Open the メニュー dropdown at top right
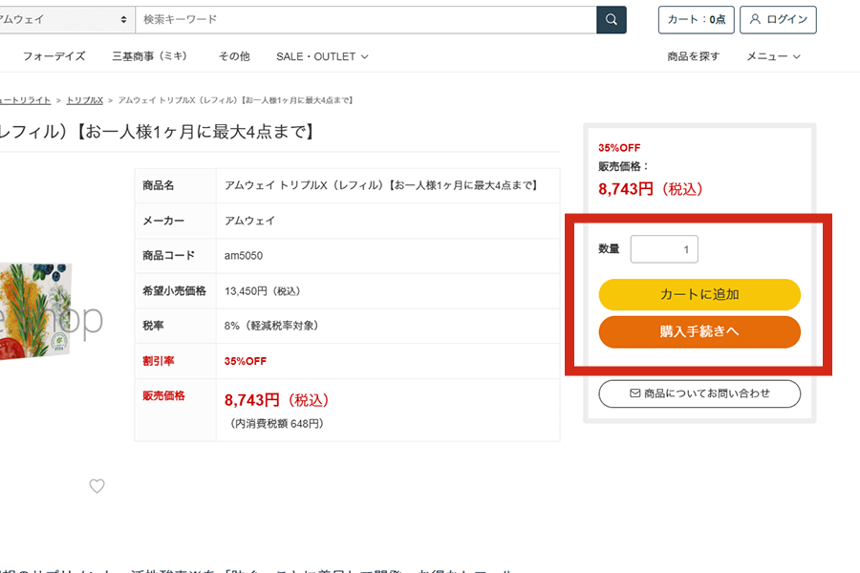Viewport: 860px width, 573px height. tap(772, 56)
